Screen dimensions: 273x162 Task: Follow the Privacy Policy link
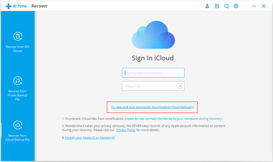click(x=126, y=130)
